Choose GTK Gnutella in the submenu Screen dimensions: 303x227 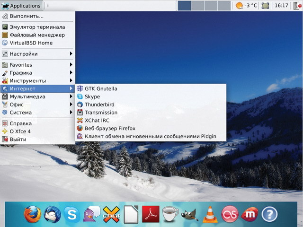click(x=101, y=88)
